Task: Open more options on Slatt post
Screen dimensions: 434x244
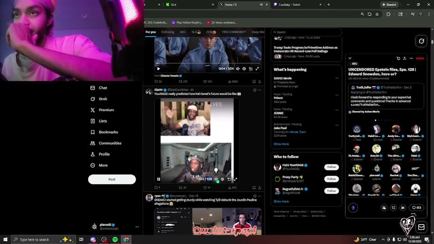Action: click(260, 90)
